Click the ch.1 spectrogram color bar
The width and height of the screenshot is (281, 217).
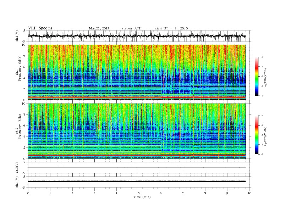click(257, 76)
